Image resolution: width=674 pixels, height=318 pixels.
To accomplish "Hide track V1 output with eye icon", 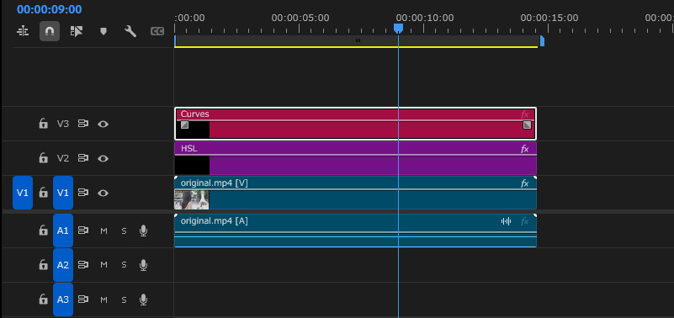I will 103,193.
